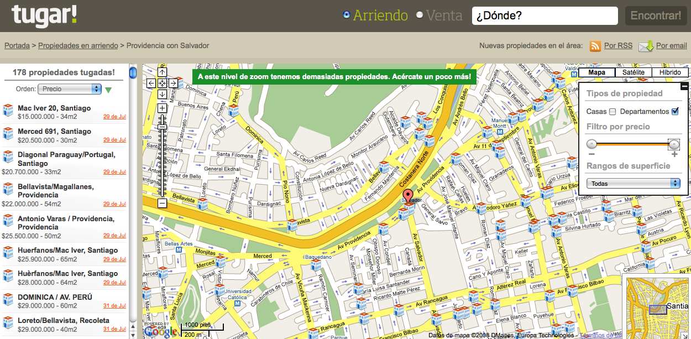Click the map recenter button between pan arrows
Viewport: 691px width, 339px height.
tap(162, 83)
